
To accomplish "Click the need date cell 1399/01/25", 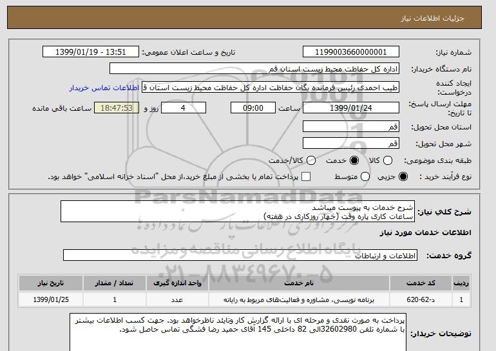I will tap(51, 299).
